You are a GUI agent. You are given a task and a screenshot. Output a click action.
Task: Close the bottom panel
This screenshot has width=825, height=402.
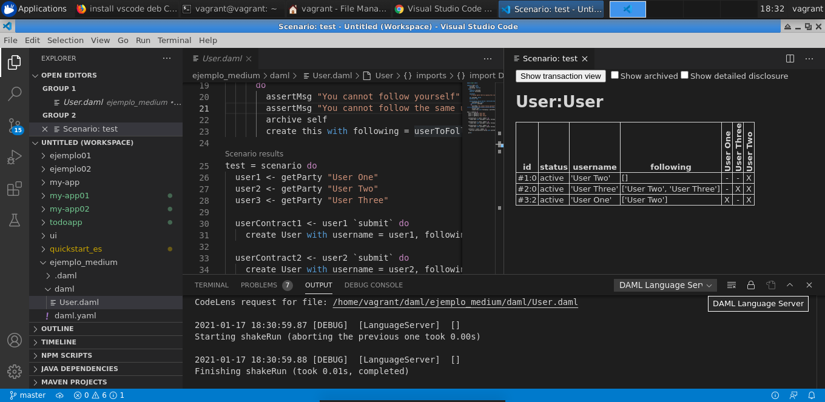[809, 285]
